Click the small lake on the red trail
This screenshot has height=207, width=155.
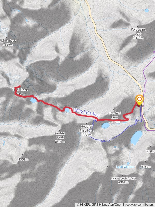(67, 110)
